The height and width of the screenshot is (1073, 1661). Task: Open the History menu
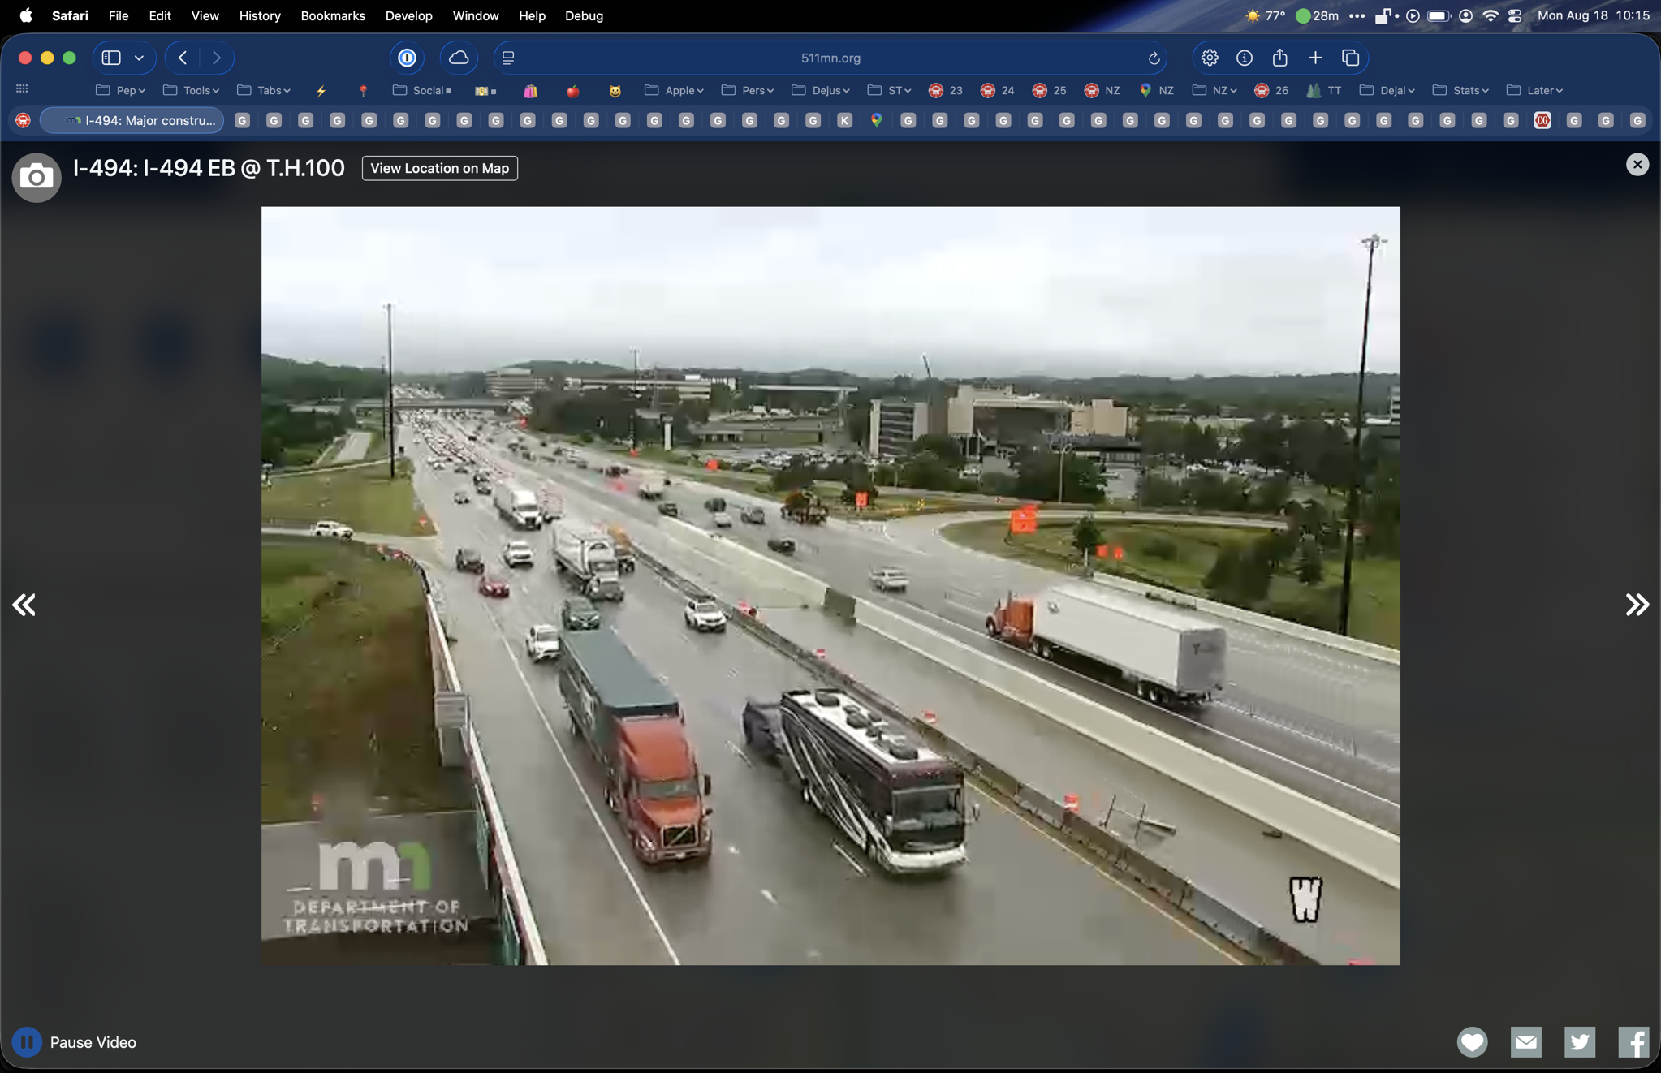tap(260, 15)
